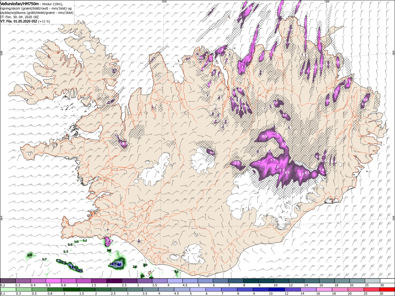Select the 3.9 rainfall value
Image resolution: width=395 pixels, height=296 pixels.
pyautogui.click(x=145, y=265)
